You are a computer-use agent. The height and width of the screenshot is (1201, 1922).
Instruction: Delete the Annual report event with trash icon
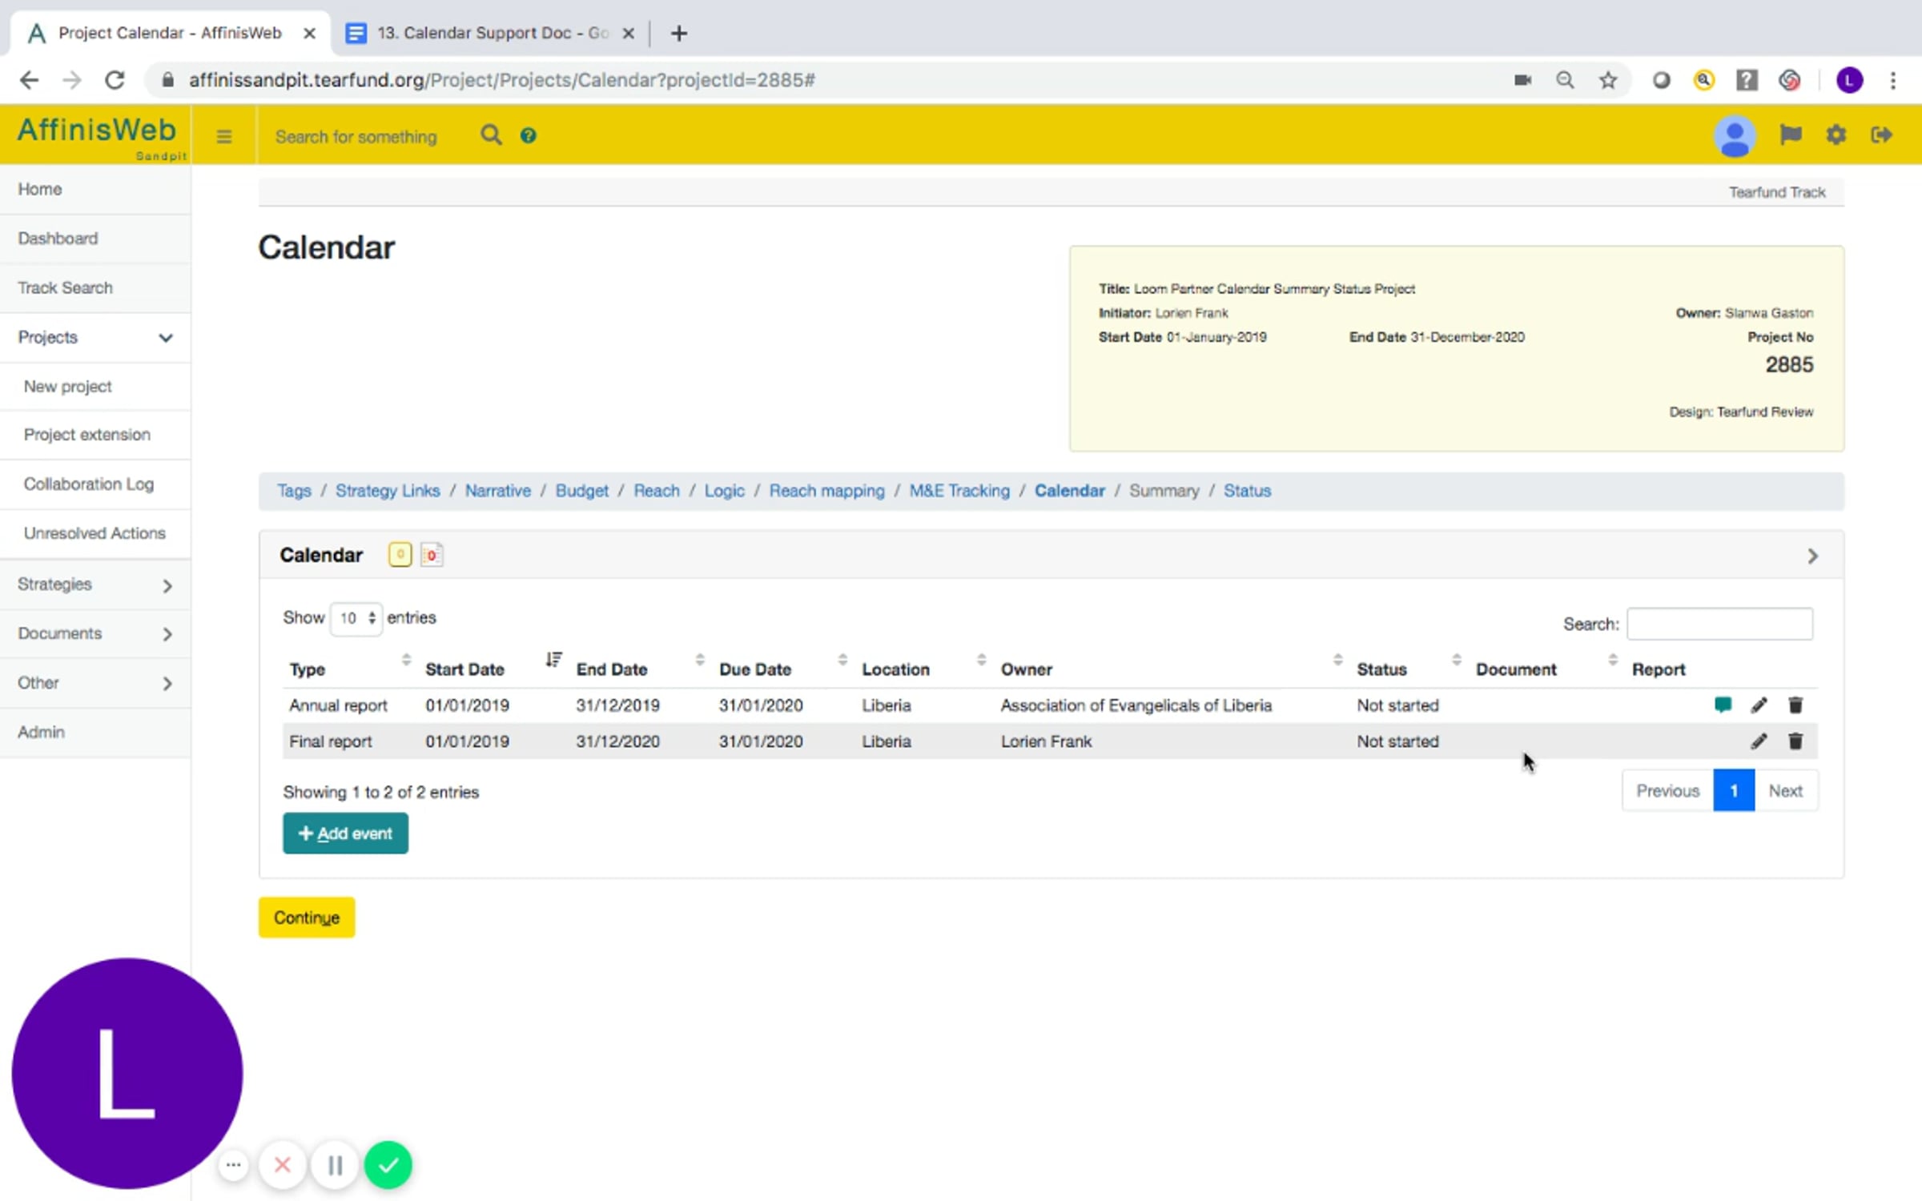pyautogui.click(x=1795, y=705)
